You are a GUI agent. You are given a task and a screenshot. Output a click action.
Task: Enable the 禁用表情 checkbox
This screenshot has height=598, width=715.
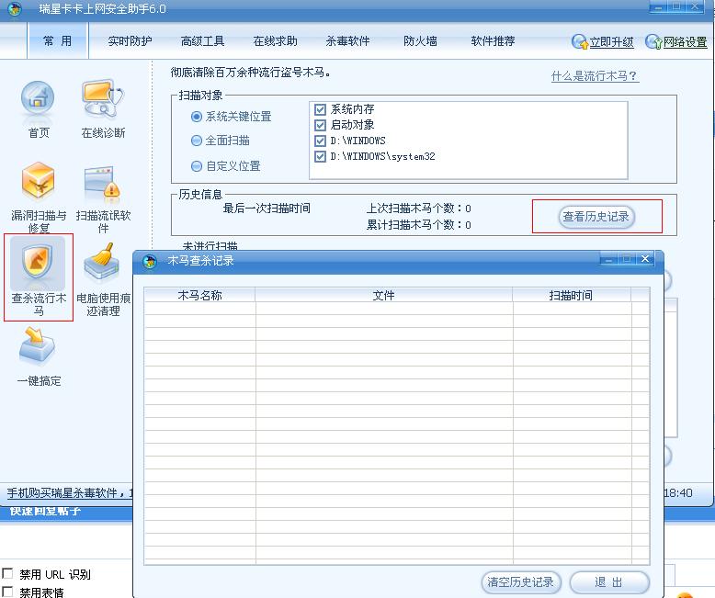(7, 591)
